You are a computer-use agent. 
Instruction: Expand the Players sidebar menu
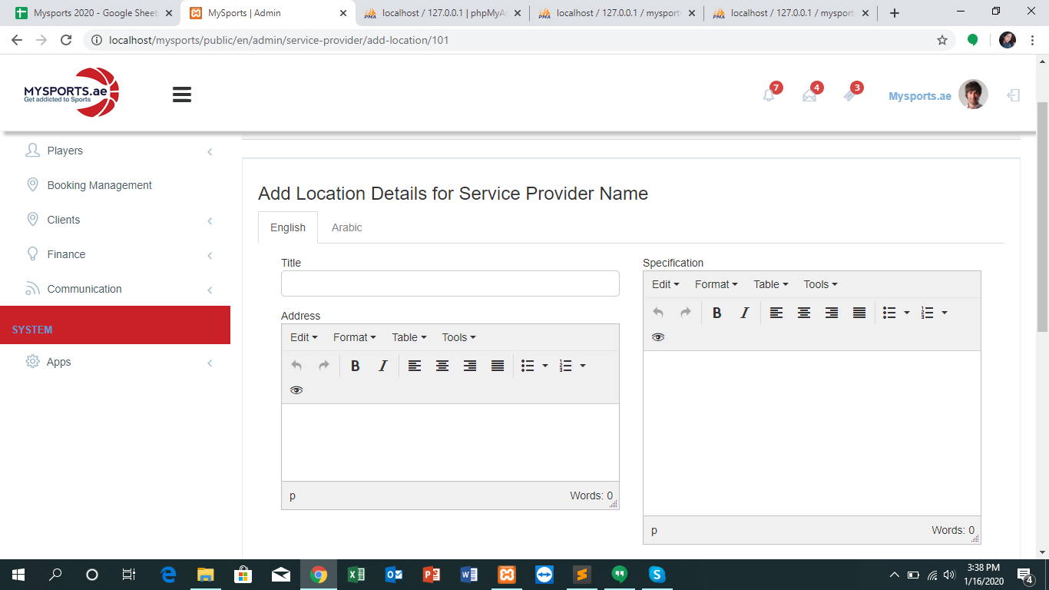65,151
